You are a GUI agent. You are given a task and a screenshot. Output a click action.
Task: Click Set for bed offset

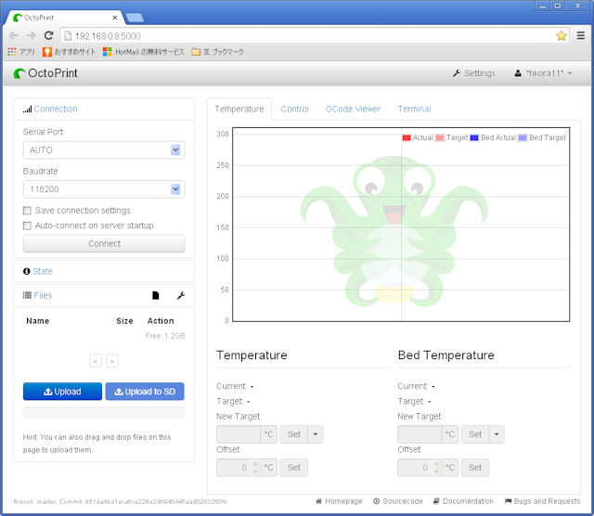click(475, 468)
